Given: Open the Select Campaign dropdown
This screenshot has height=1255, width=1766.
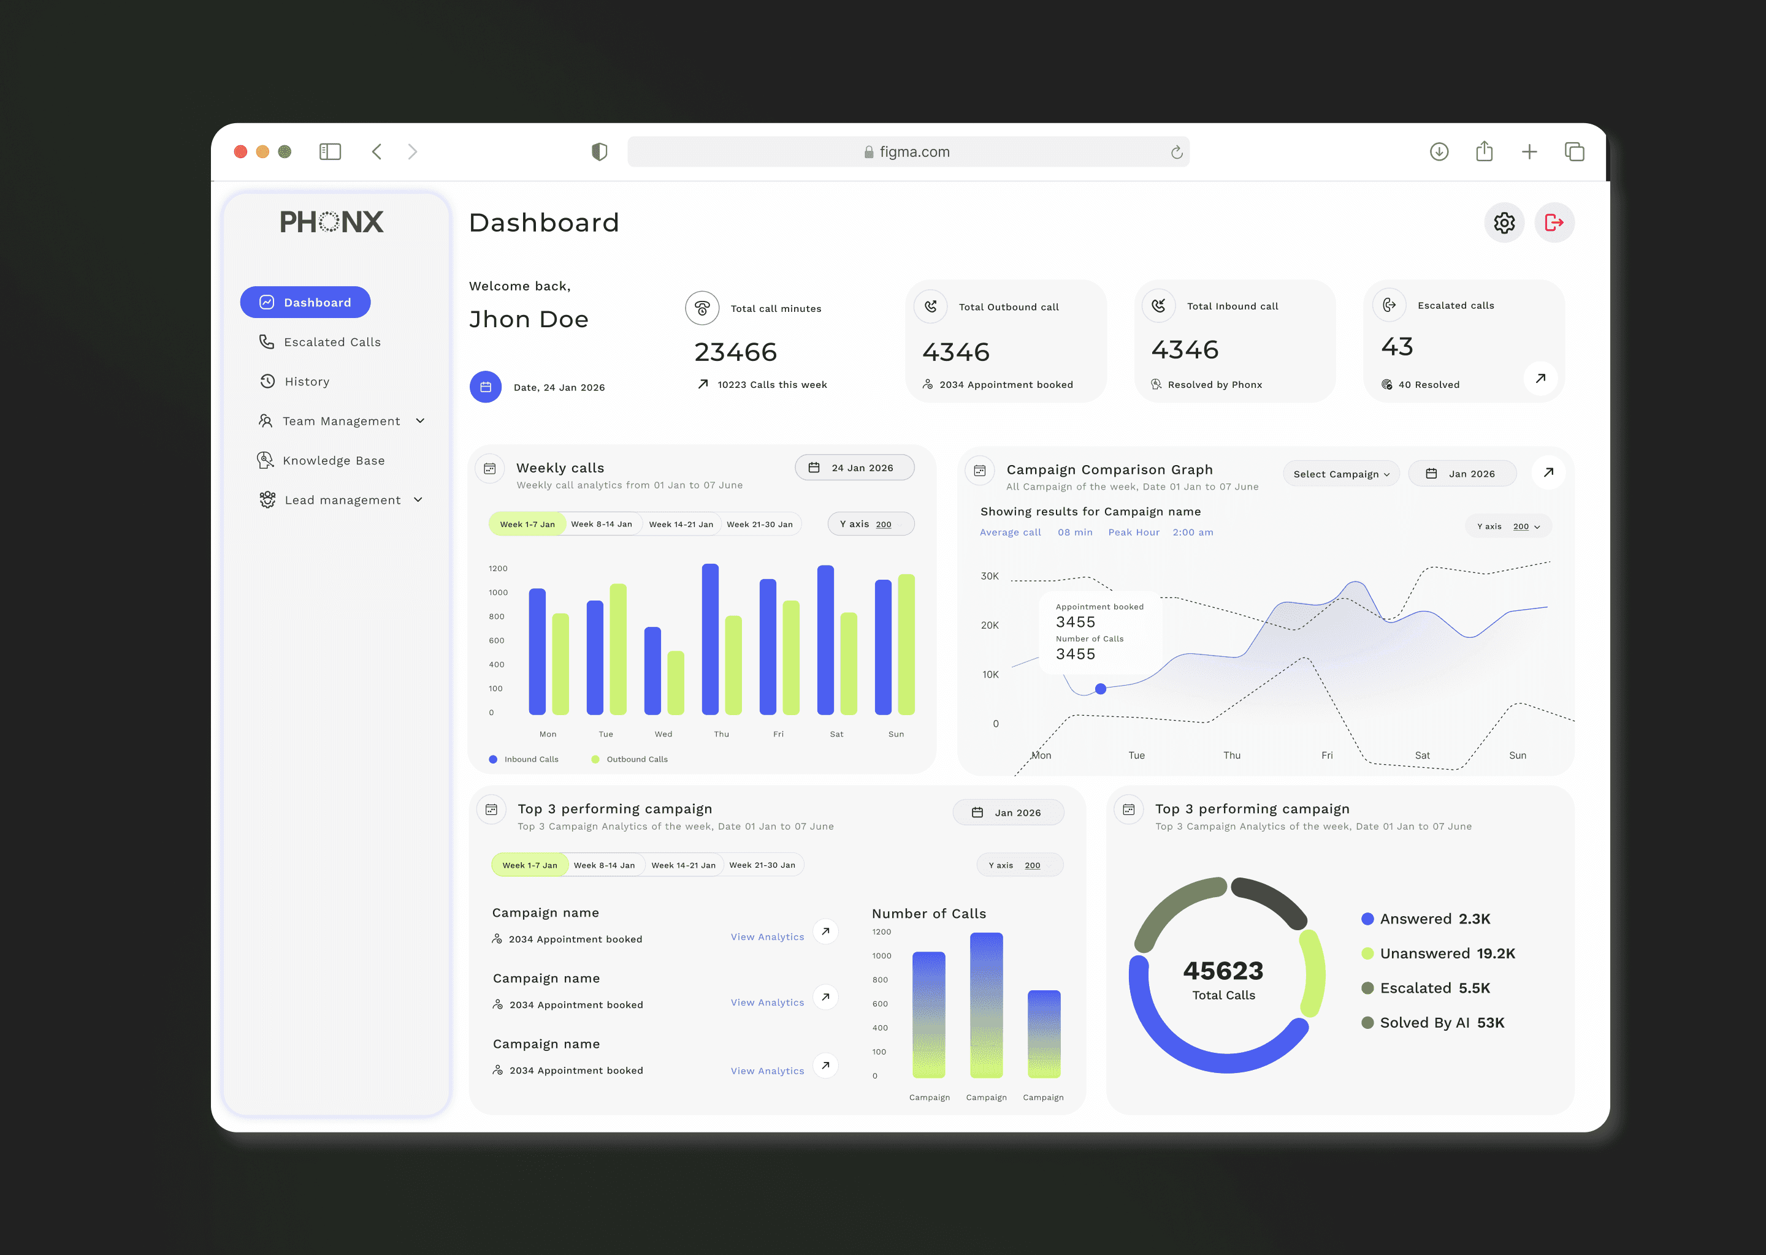Looking at the screenshot, I should pyautogui.click(x=1340, y=474).
